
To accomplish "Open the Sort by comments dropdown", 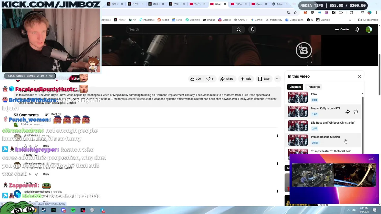I will pyautogui.click(x=53, y=114).
